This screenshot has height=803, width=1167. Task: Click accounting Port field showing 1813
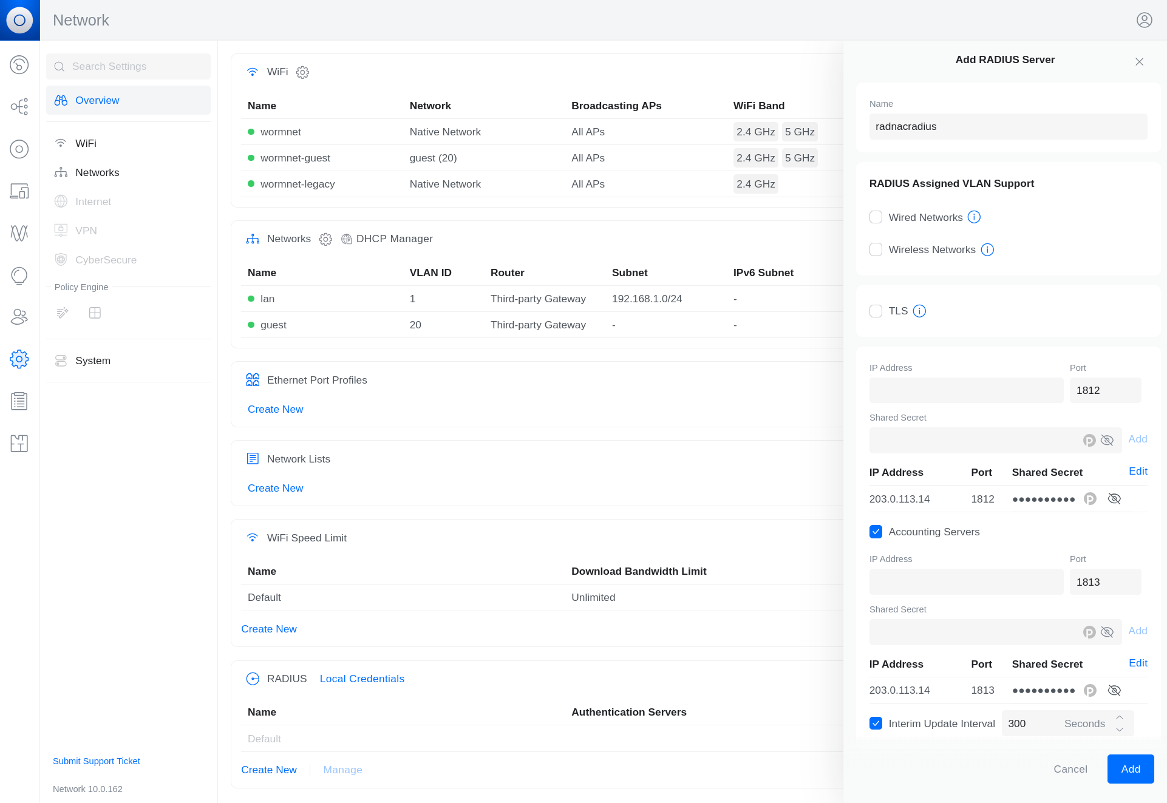coord(1105,582)
